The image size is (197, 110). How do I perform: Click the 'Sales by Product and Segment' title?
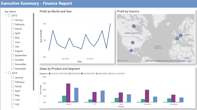pyautogui.click(x=60, y=69)
